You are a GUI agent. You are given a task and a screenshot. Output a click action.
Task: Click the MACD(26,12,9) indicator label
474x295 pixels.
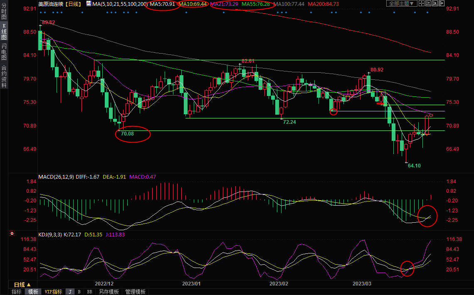point(56,177)
